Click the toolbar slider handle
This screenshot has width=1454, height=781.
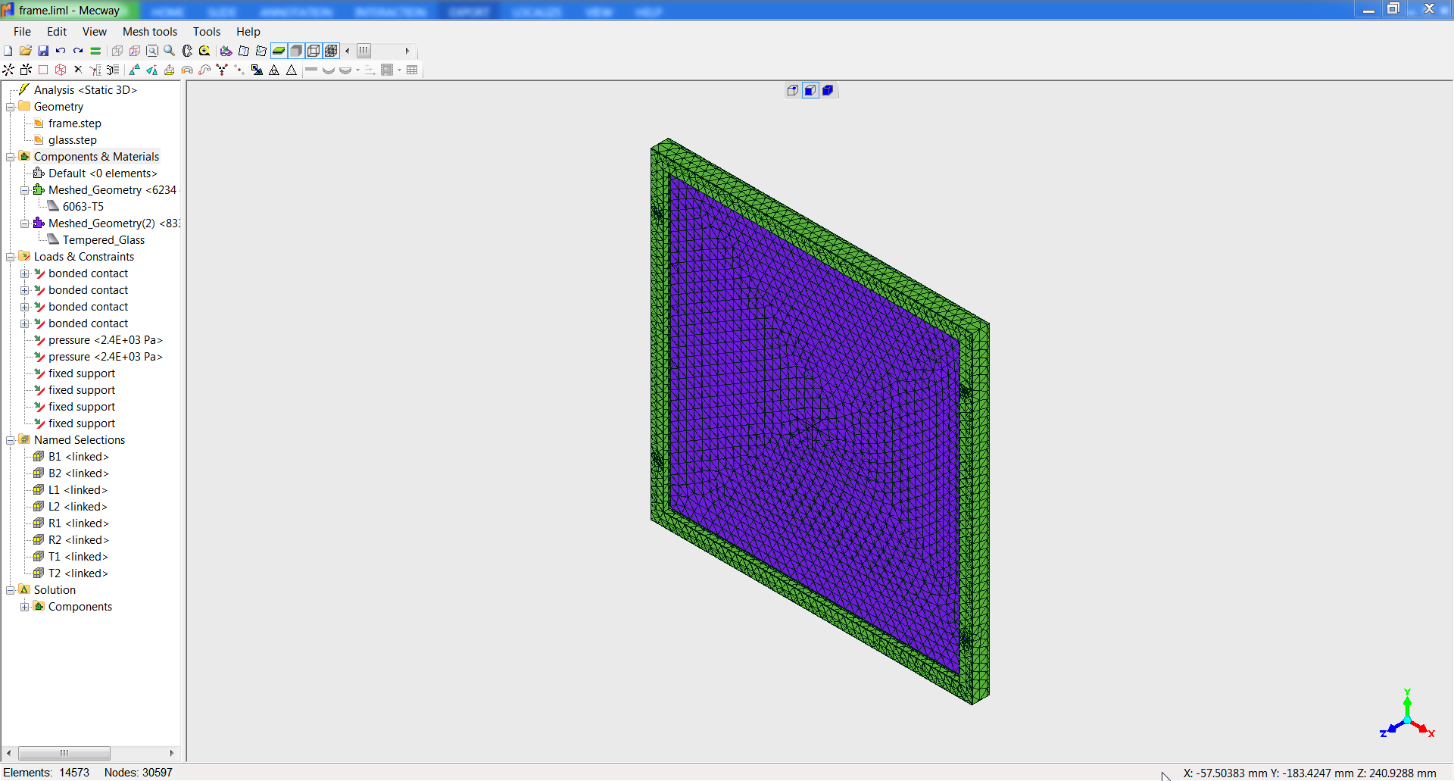point(364,51)
